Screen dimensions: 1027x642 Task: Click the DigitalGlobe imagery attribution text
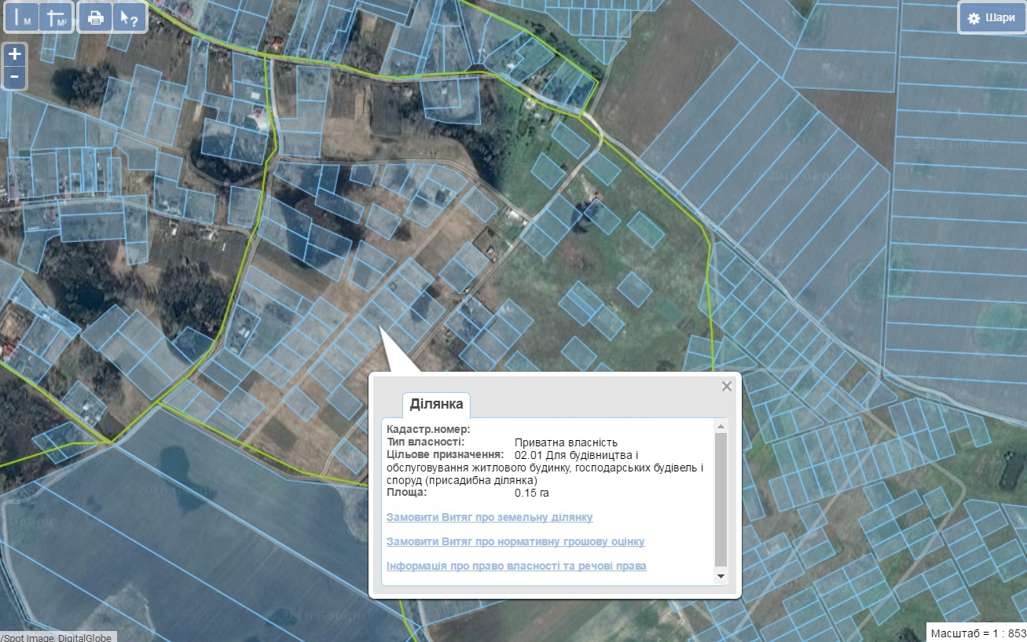pyautogui.click(x=58, y=636)
